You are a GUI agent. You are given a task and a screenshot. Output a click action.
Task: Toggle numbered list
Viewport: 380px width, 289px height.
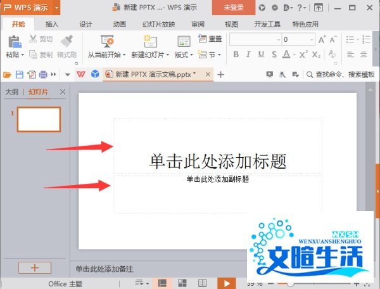pyautogui.click(x=366, y=39)
